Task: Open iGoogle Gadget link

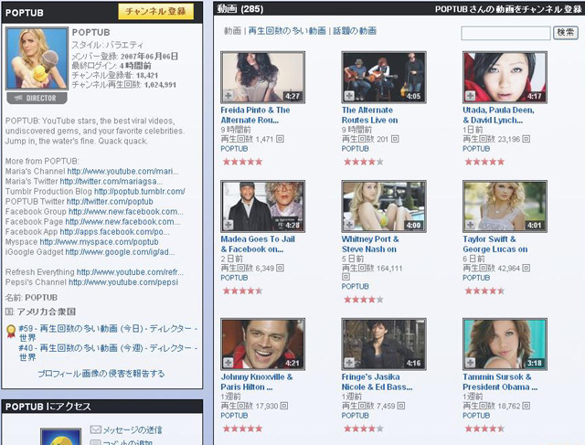Action: click(120, 252)
